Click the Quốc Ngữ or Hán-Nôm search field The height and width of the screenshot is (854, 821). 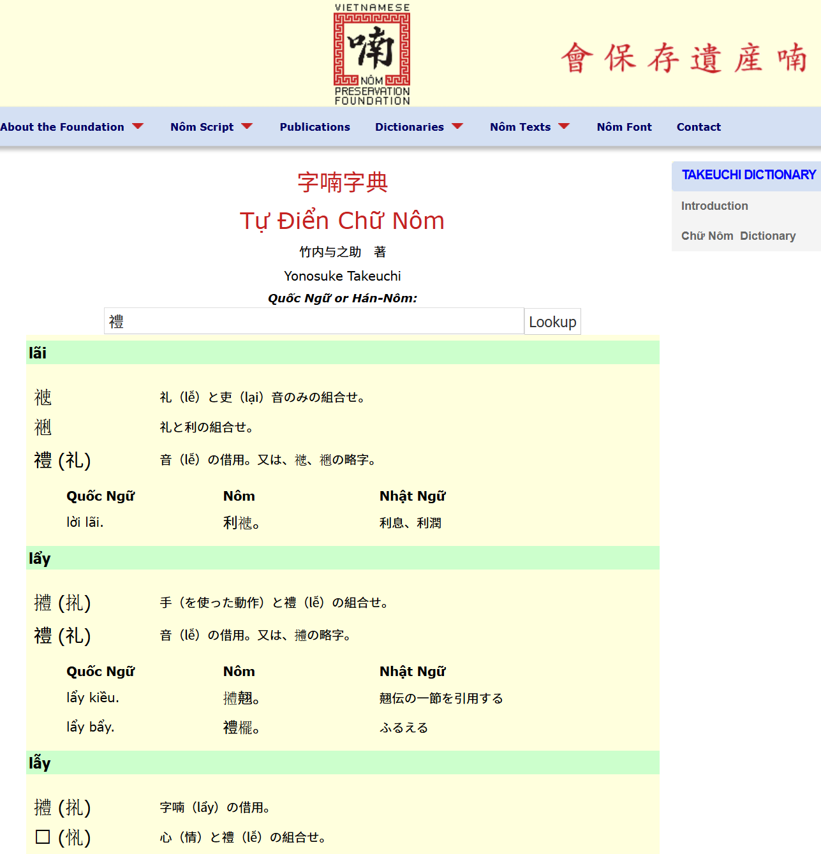pos(314,321)
